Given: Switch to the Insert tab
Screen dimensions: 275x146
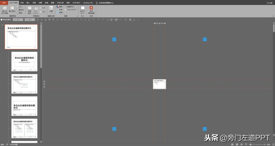Looking at the screenshot, I should [x=28, y=3].
